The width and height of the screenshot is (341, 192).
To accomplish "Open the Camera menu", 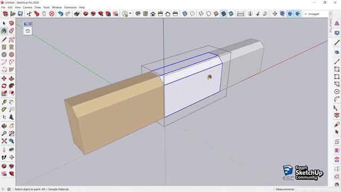I will tap(27, 7).
